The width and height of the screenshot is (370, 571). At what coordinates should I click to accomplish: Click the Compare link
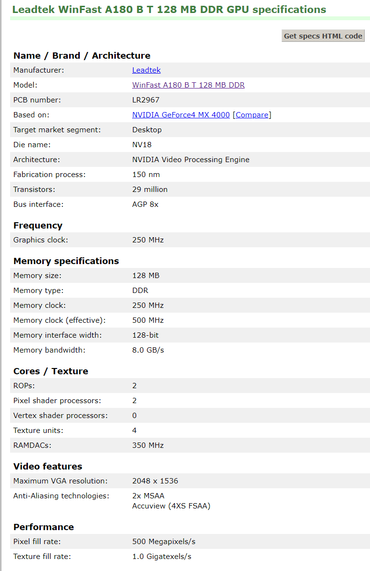252,115
